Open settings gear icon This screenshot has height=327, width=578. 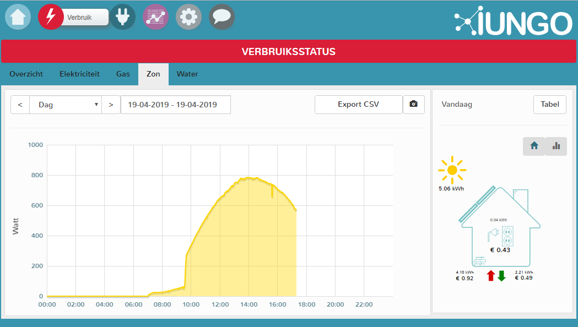[188, 17]
